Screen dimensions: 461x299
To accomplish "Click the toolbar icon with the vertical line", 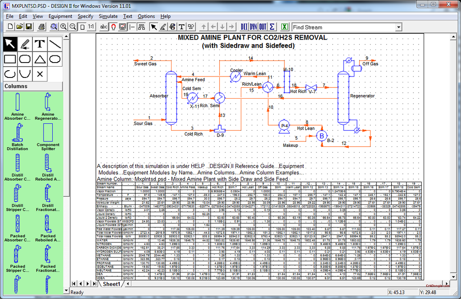I will [x=132, y=27].
